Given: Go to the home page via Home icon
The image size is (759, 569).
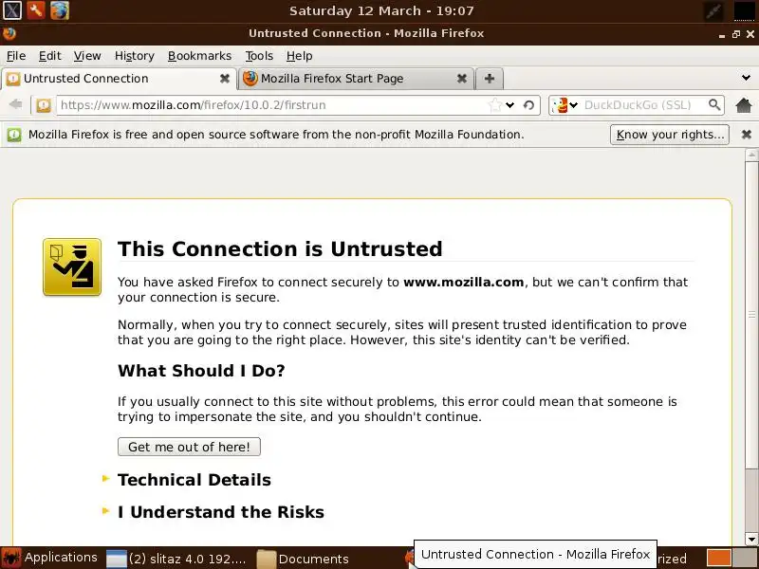Looking at the screenshot, I should [744, 105].
